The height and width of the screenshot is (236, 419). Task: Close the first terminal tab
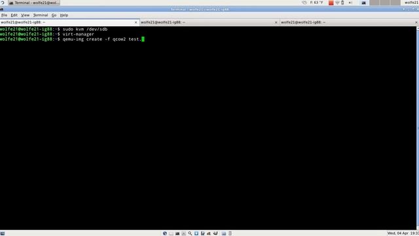click(136, 22)
